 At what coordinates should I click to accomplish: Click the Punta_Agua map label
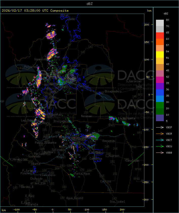(82, 174)
